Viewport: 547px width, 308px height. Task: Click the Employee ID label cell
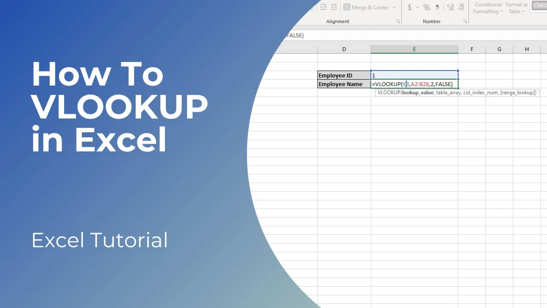click(344, 75)
